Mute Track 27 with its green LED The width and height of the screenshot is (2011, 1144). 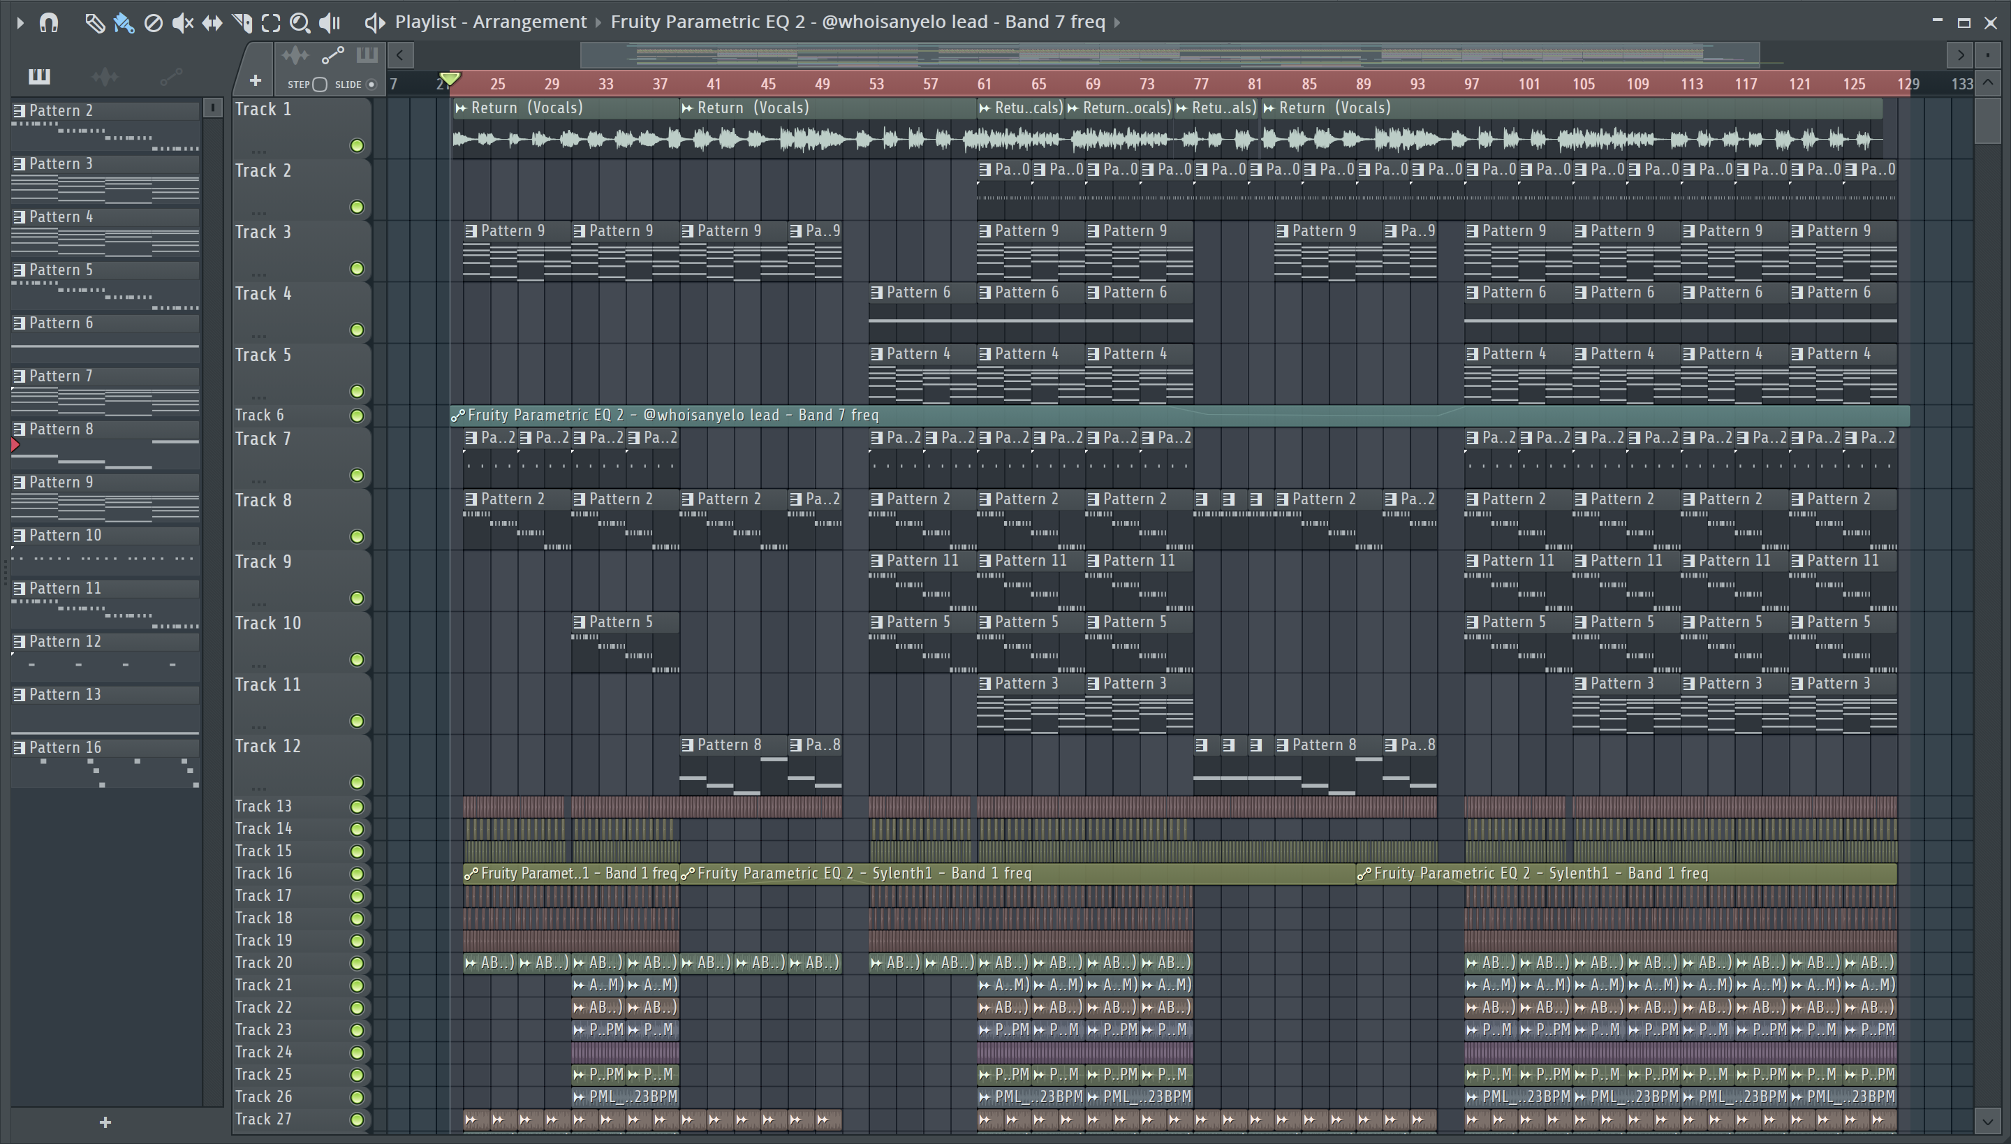(x=357, y=1120)
